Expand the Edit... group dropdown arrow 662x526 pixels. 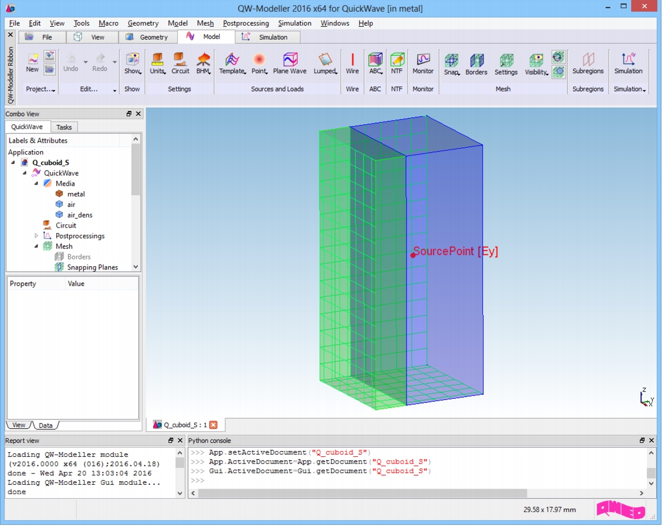tap(114, 90)
